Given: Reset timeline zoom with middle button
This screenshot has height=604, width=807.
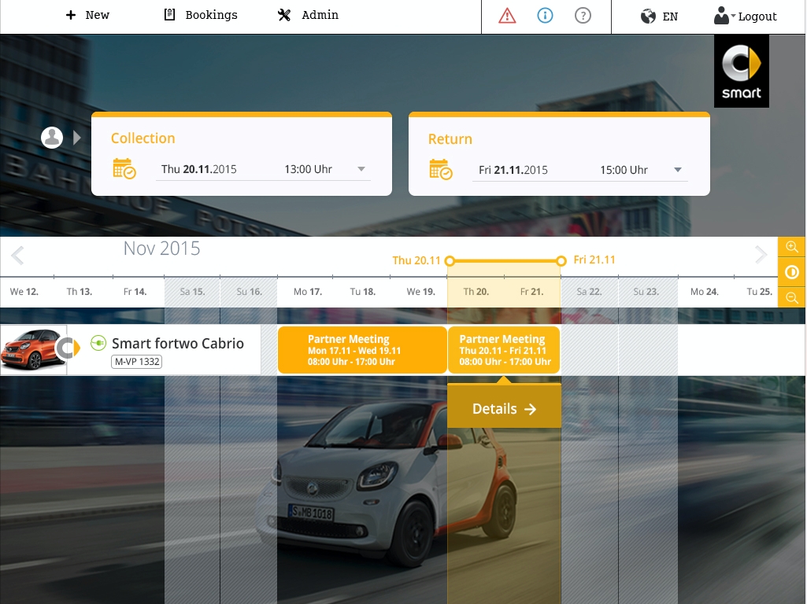Looking at the screenshot, I should coord(791,272).
